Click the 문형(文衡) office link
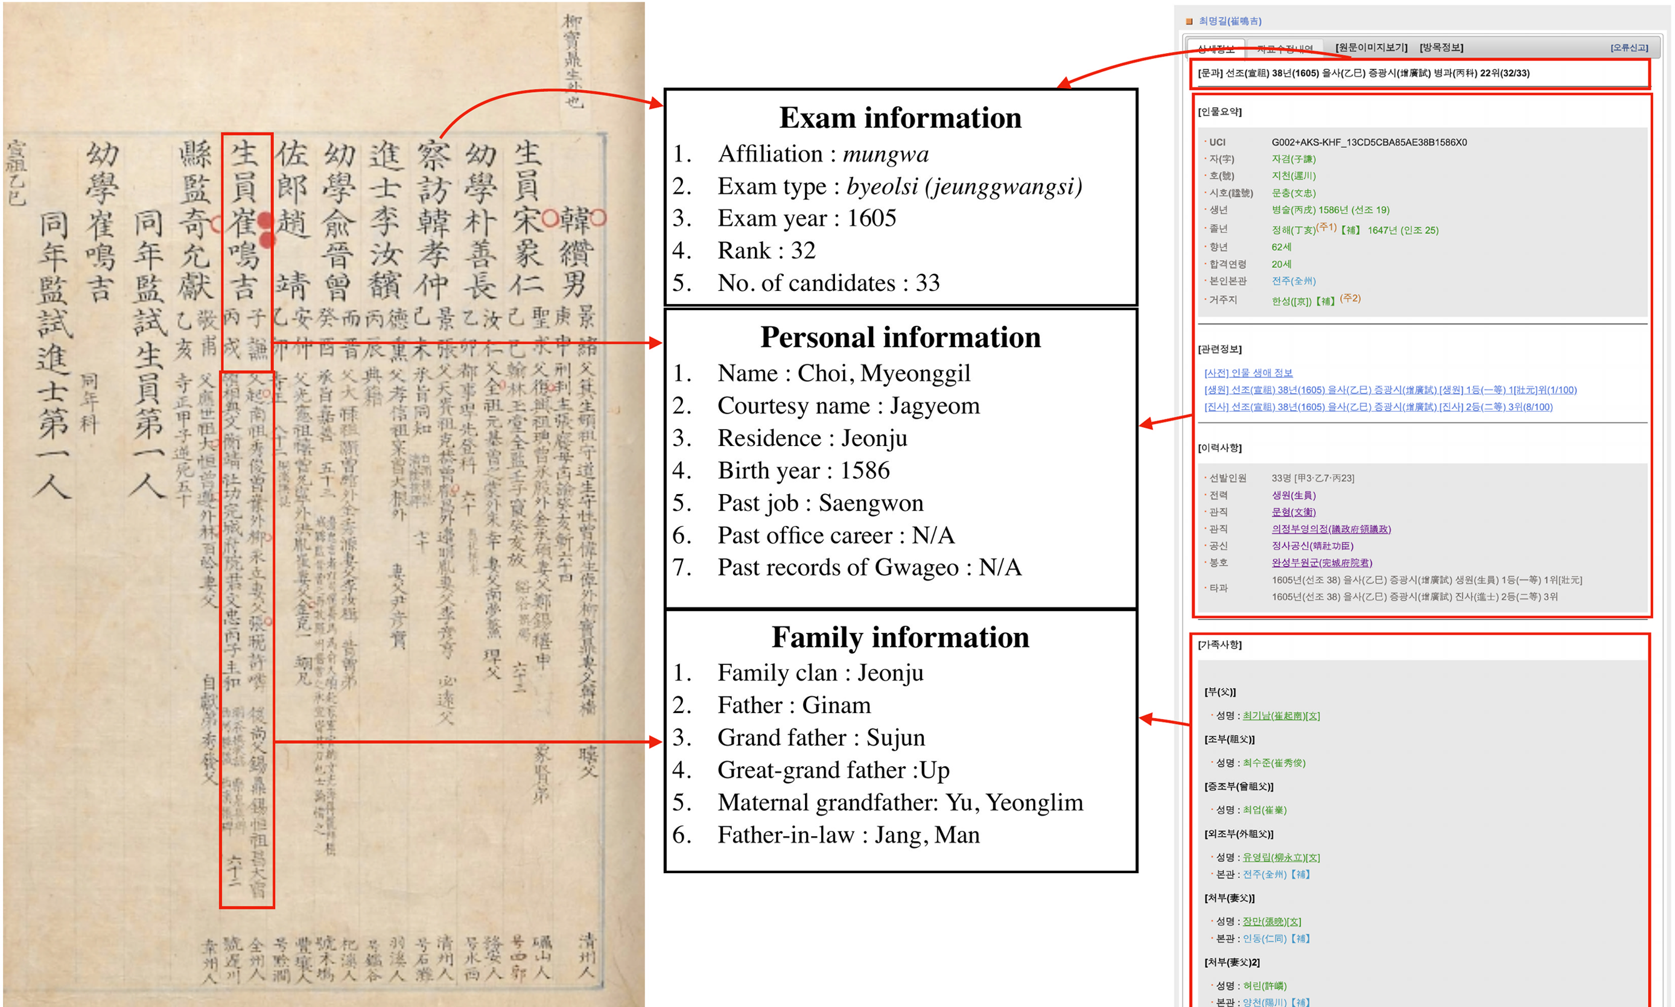This screenshot has width=1675, height=1007. pyautogui.click(x=1292, y=512)
